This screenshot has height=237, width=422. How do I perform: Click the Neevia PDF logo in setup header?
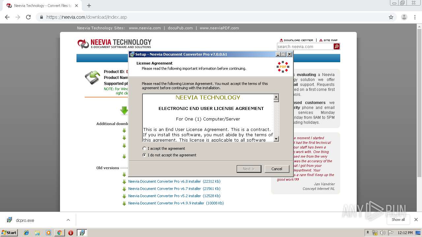tap(283, 66)
